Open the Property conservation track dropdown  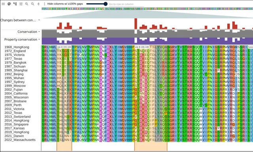coord(39,40)
